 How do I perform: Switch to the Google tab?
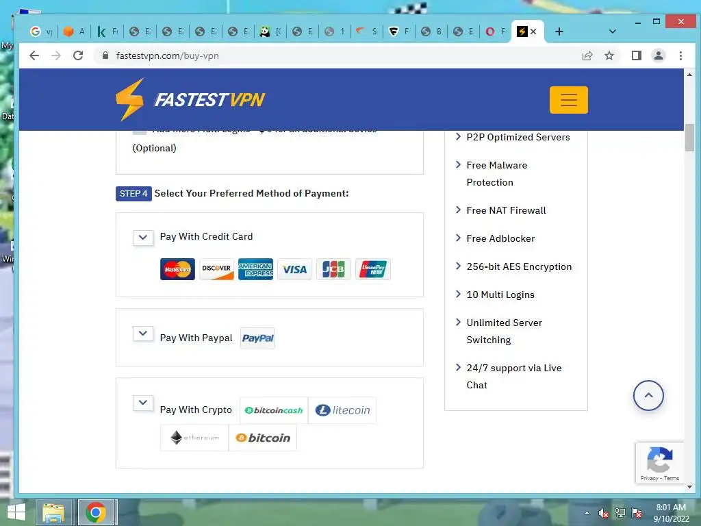tap(41, 32)
